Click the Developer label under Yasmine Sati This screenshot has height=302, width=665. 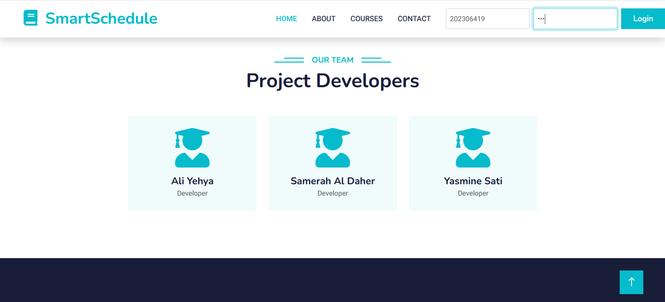pyautogui.click(x=473, y=193)
